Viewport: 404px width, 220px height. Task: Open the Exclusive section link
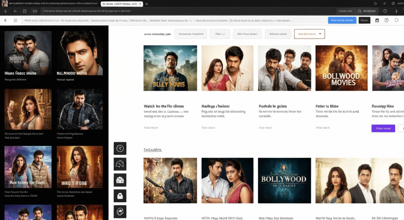coord(152,150)
